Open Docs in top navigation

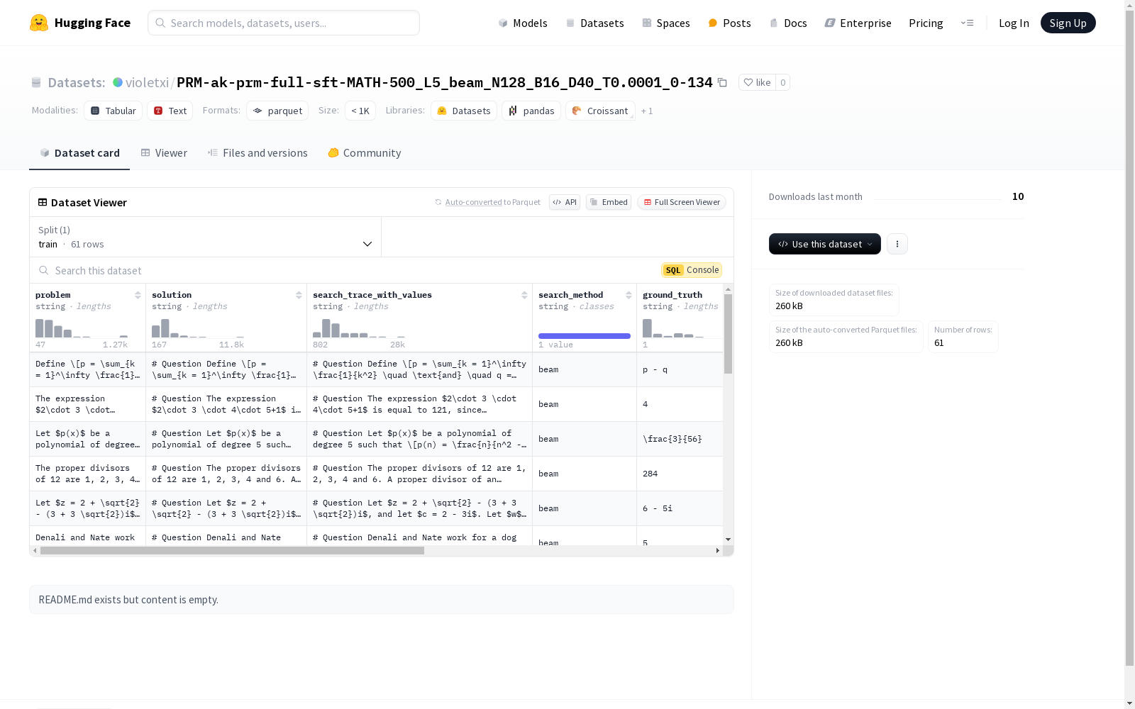[788, 23]
